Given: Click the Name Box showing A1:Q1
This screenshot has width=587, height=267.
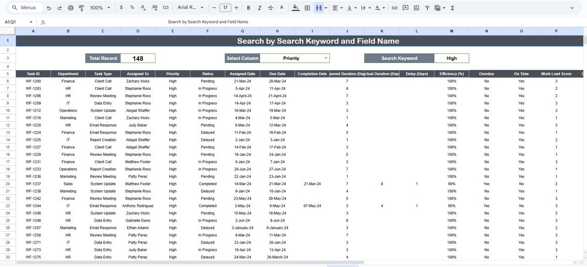Looking at the screenshot, I should 14,21.
